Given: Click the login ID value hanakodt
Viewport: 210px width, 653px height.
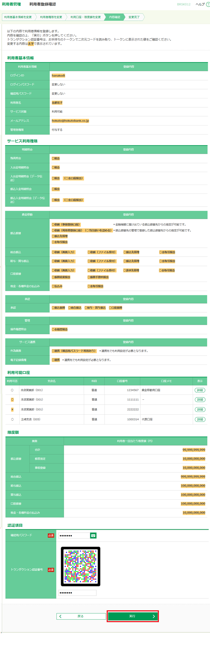Looking at the screenshot, I should click(59, 75).
